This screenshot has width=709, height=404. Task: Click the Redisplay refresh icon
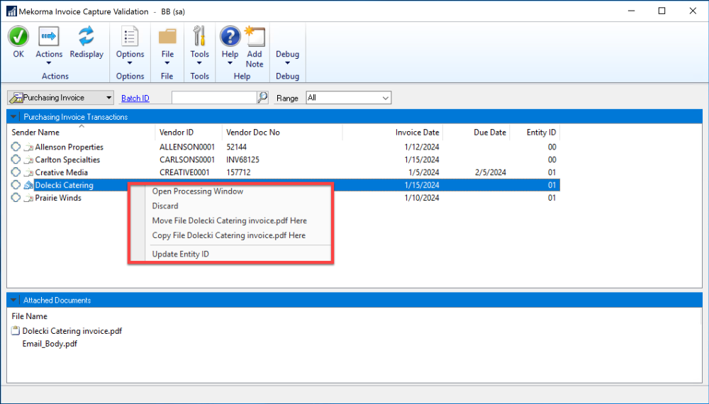(x=86, y=37)
